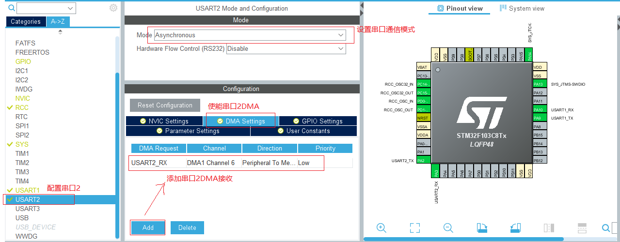The height and width of the screenshot is (242, 620).
Task: Click the horizontal split view icon
Action: [x=582, y=227]
